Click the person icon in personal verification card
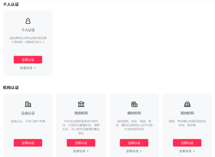This screenshot has height=157, width=215. (x=28, y=21)
